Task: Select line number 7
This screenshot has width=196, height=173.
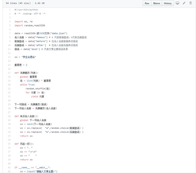Action: (10, 33)
